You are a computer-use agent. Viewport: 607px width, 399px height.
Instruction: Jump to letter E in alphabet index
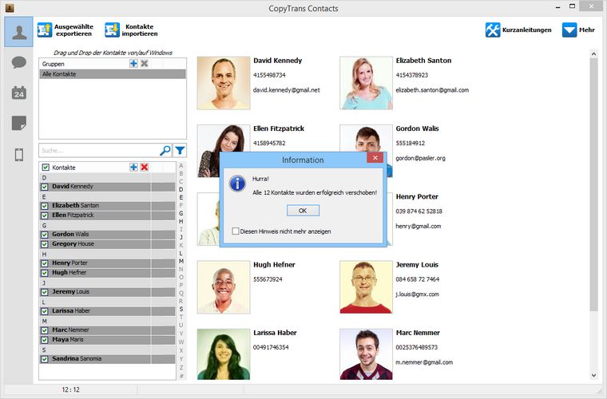coord(181,197)
